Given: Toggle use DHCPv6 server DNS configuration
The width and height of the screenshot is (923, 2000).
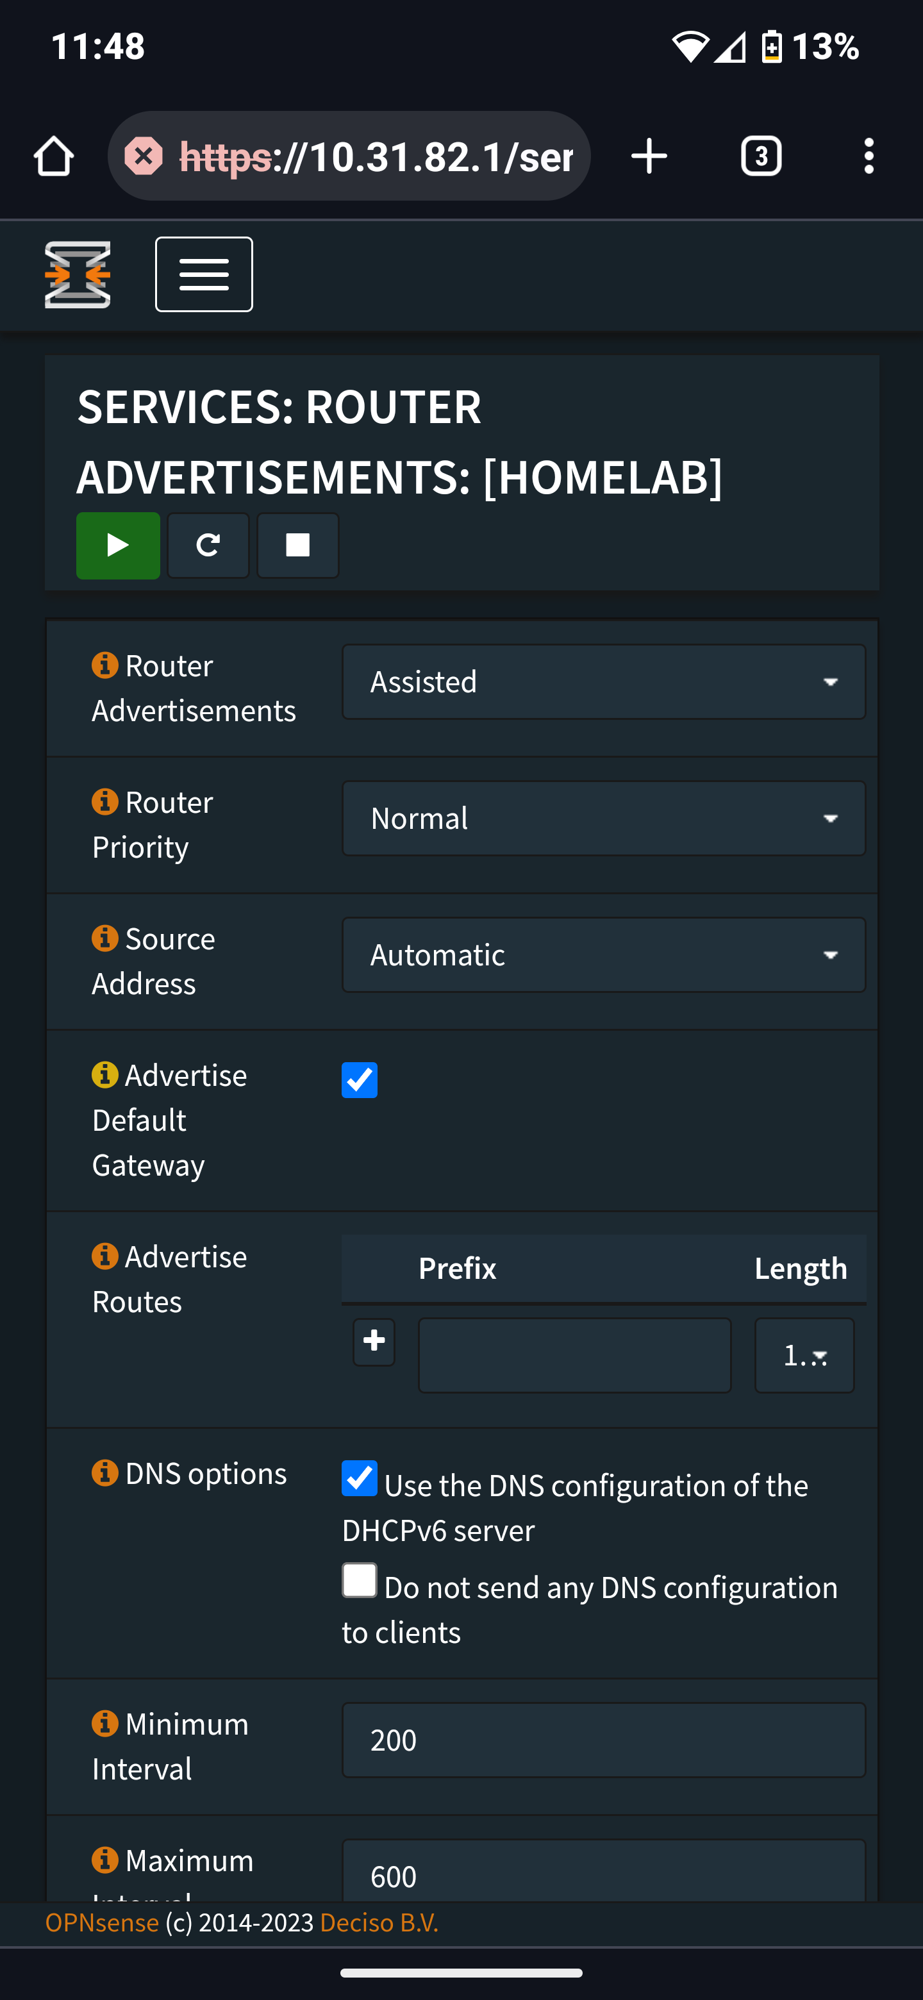Looking at the screenshot, I should [360, 1478].
